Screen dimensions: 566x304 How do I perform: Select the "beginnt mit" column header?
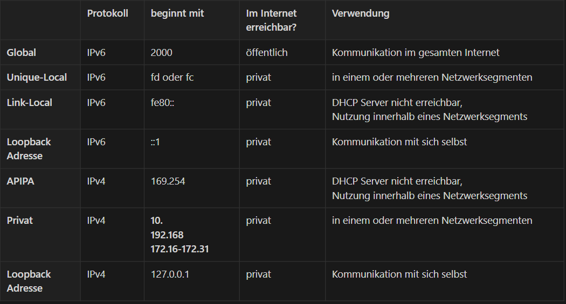pos(177,13)
